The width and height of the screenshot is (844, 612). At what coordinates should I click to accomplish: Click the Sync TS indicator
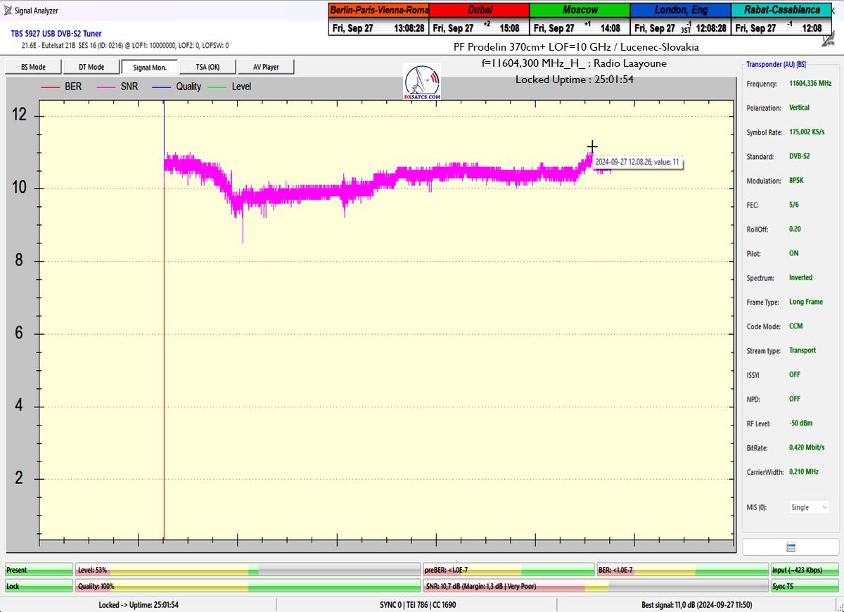(805, 585)
